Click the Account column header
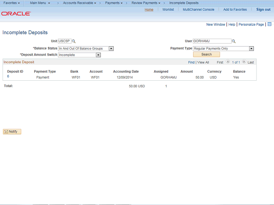The image size is (274, 205). pyautogui.click(x=96, y=71)
